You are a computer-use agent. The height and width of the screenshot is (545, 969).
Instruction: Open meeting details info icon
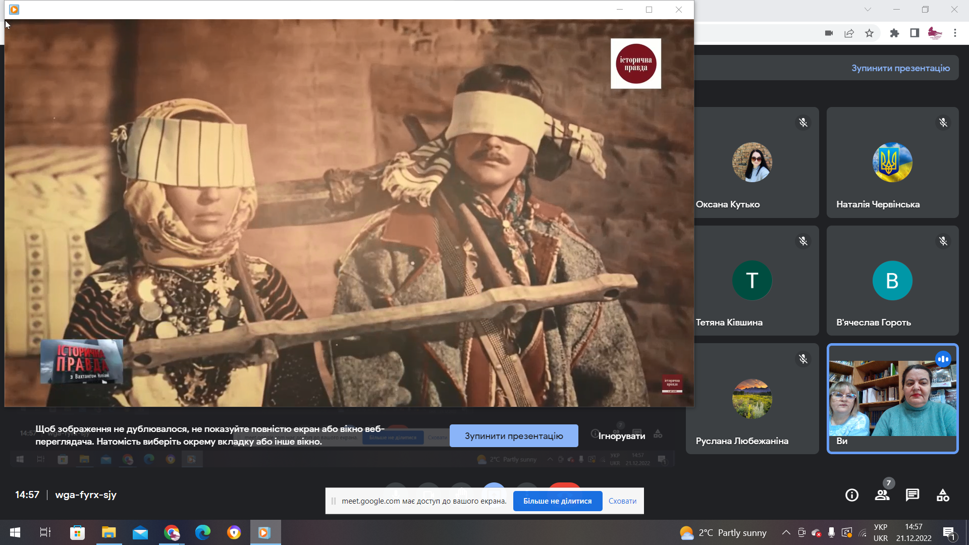coord(852,495)
